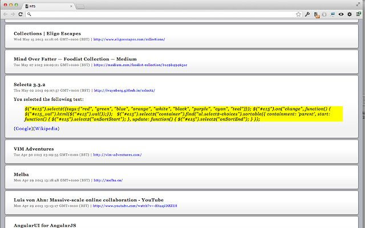365x228 pixels.
Task: Reload the page with the refresh icon
Action: pos(21,14)
